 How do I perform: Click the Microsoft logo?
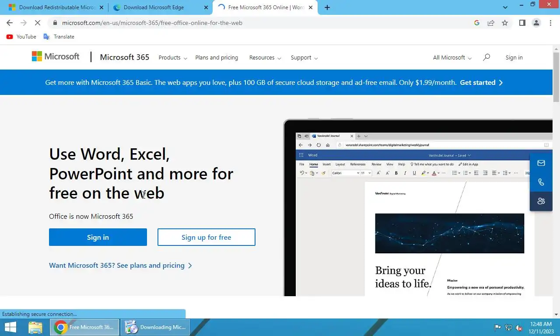(56, 56)
